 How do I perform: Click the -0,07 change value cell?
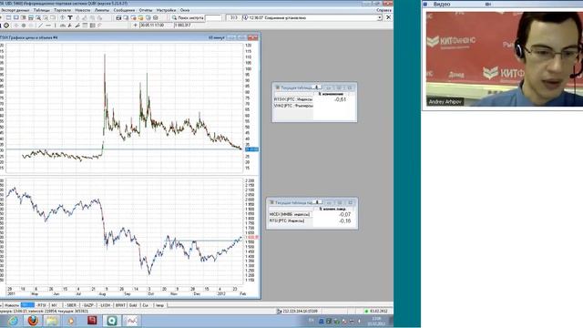(344, 215)
